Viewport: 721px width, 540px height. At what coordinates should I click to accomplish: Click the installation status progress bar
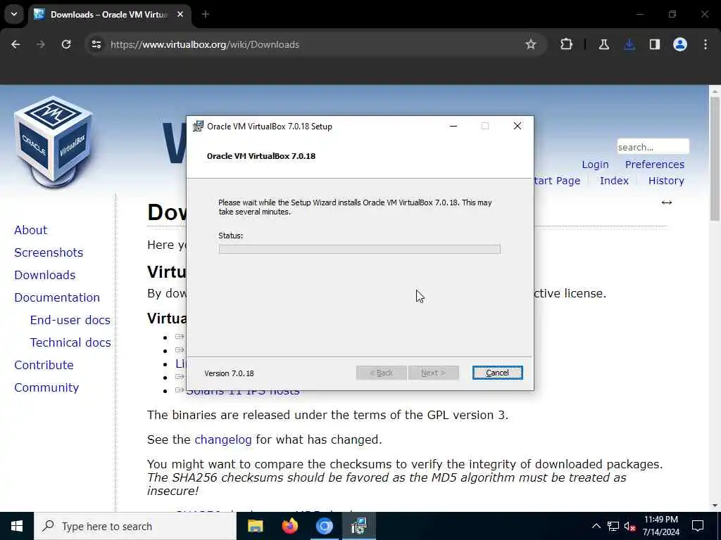(x=360, y=249)
